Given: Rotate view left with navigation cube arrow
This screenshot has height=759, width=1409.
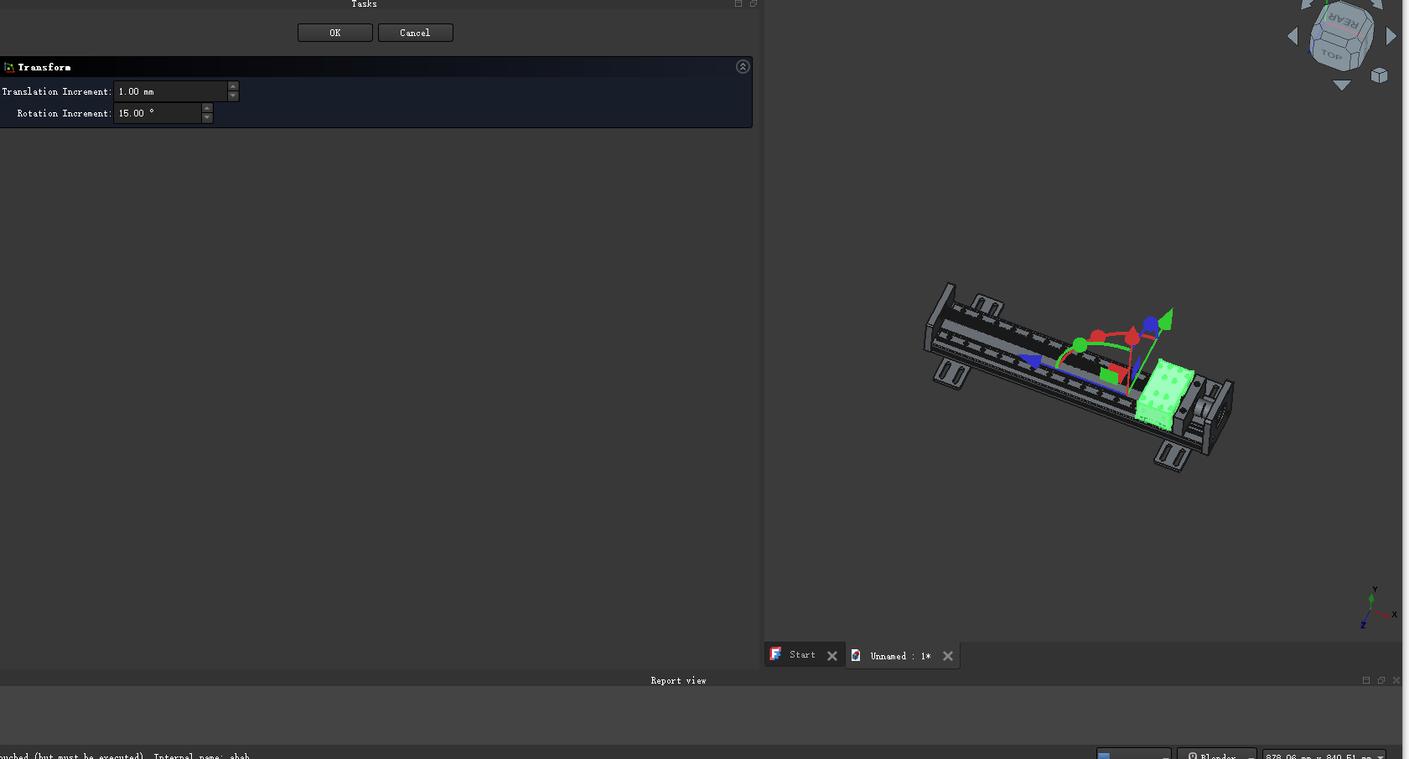Looking at the screenshot, I should (x=1292, y=36).
